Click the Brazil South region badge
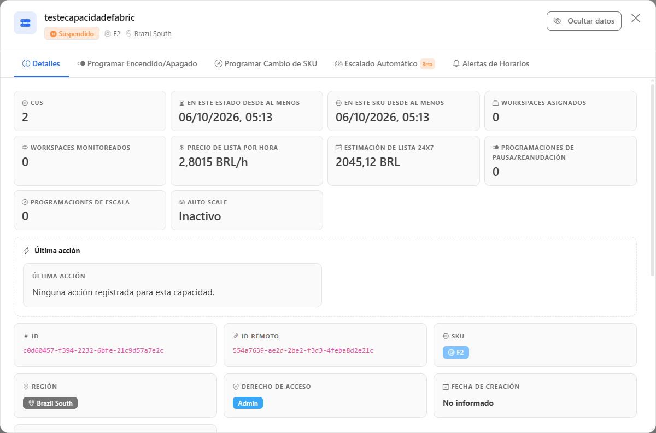The width and height of the screenshot is (656, 433). coord(50,403)
